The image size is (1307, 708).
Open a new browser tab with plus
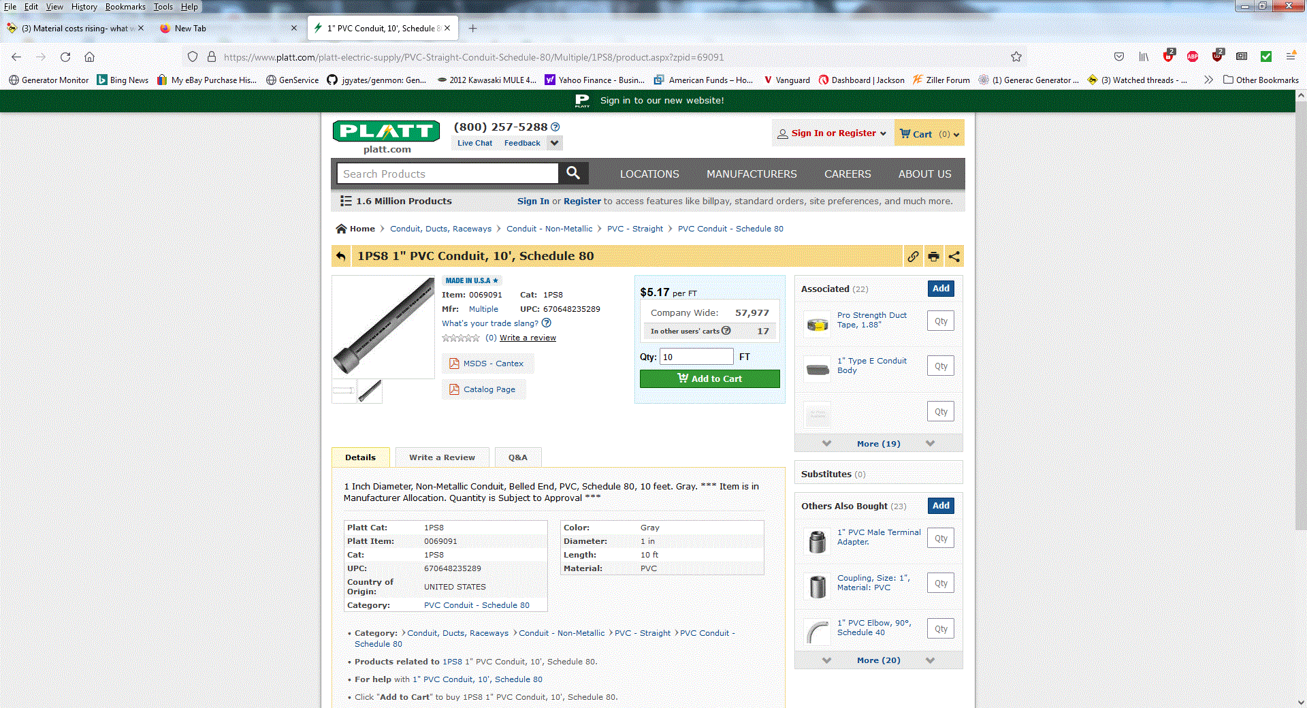(472, 28)
